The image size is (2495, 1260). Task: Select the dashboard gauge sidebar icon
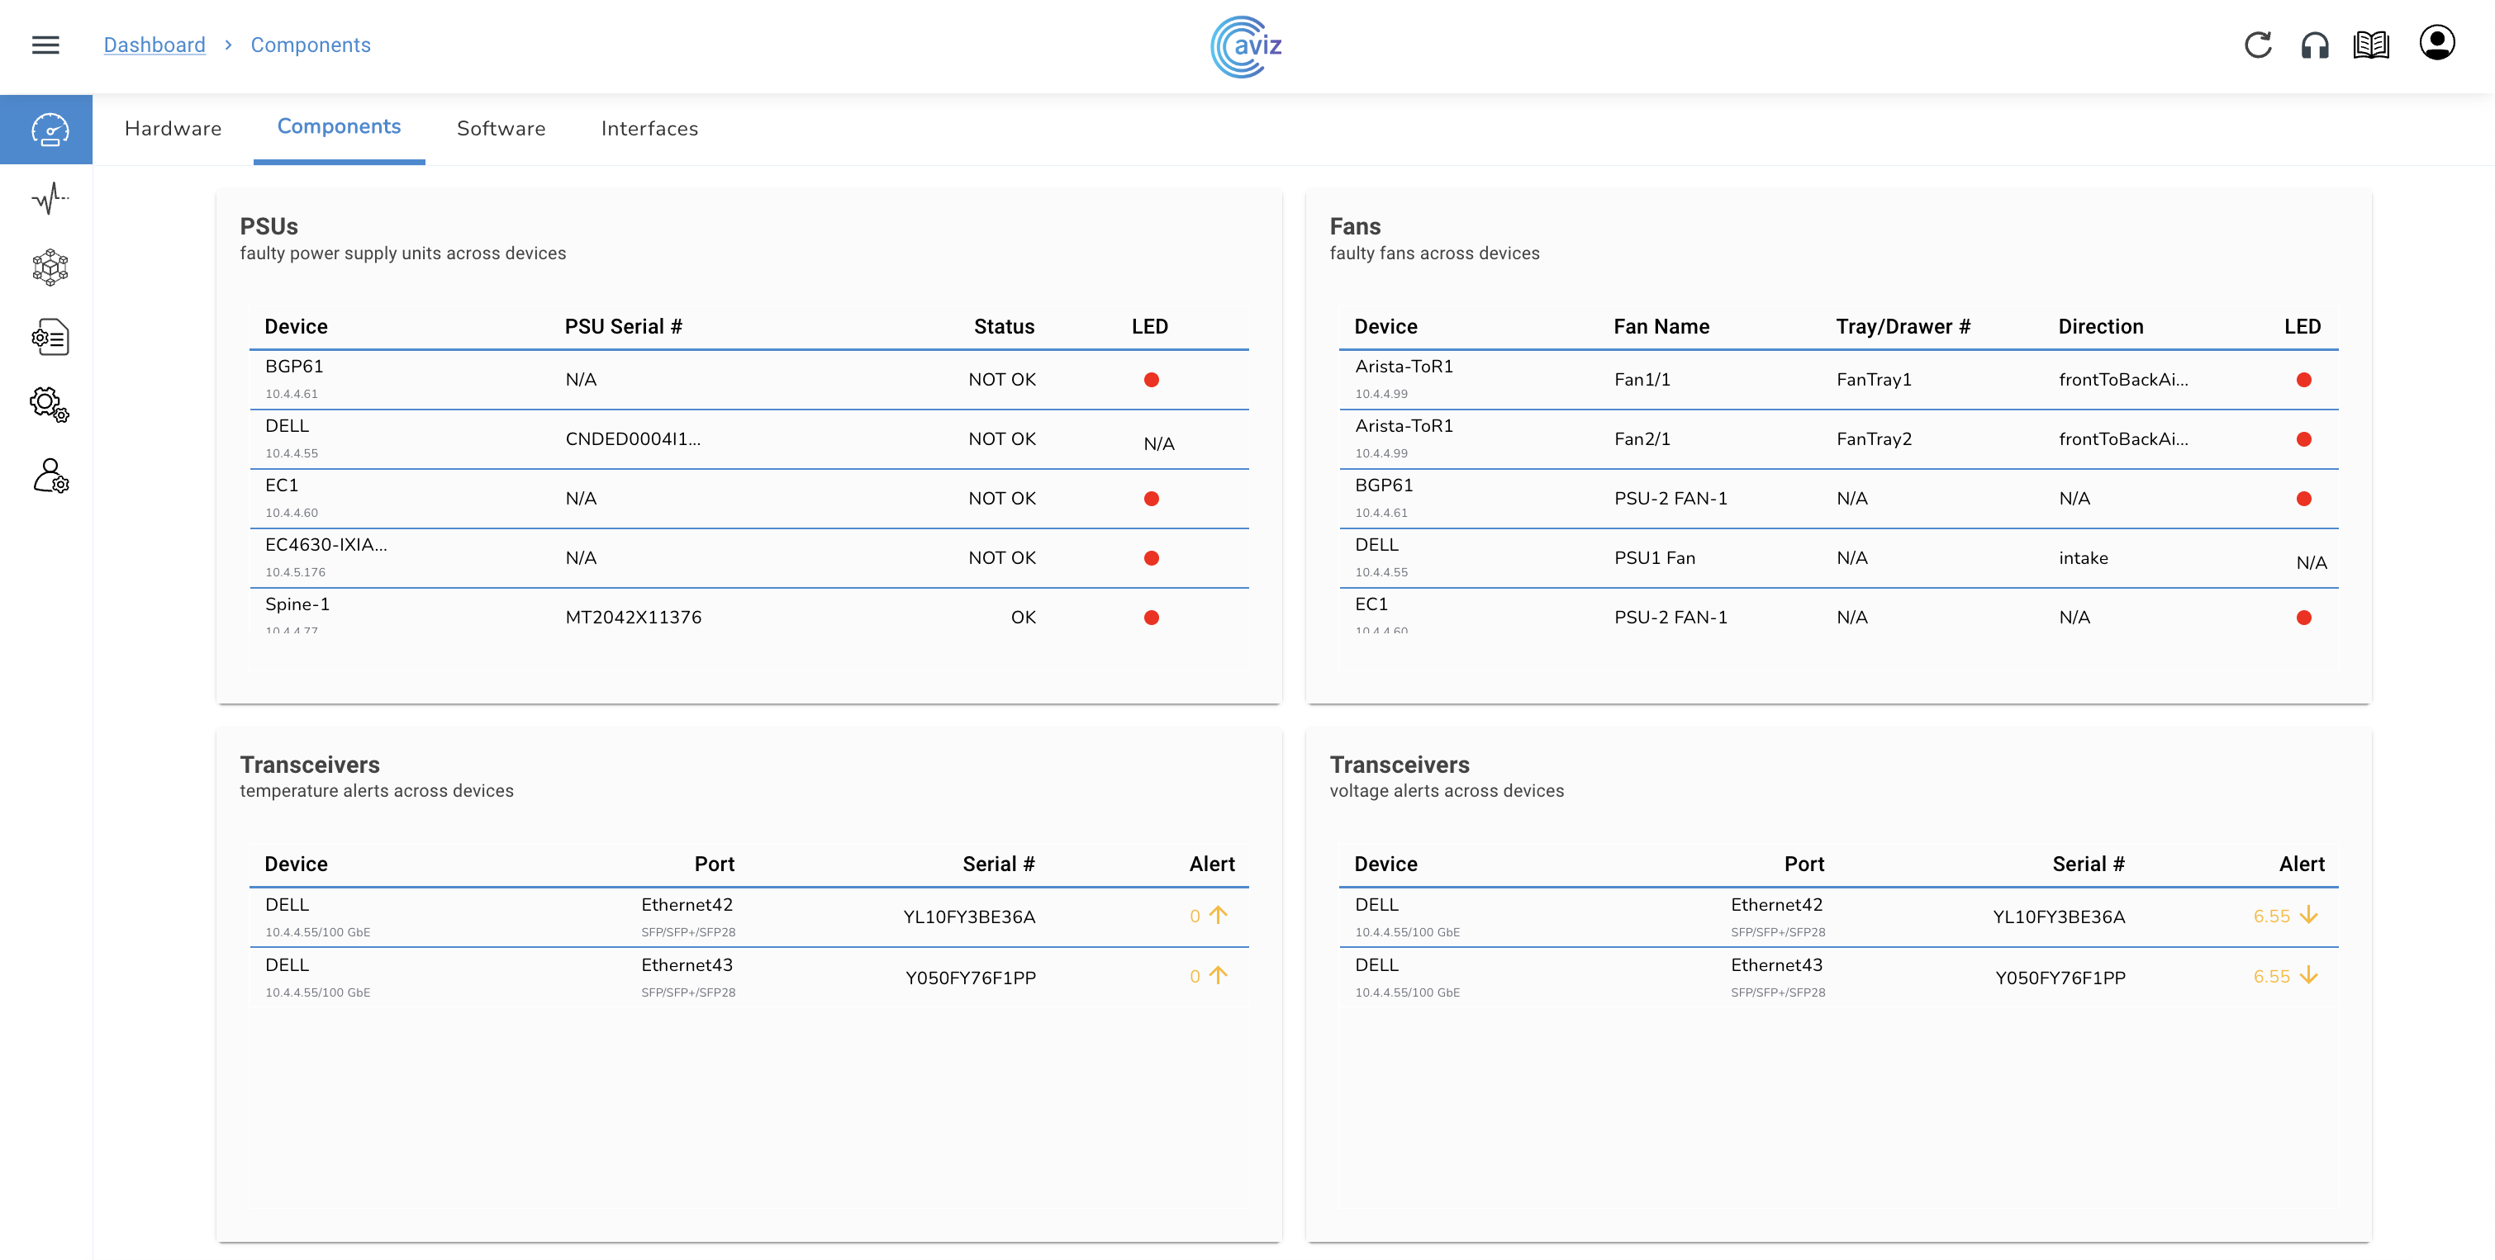[50, 130]
